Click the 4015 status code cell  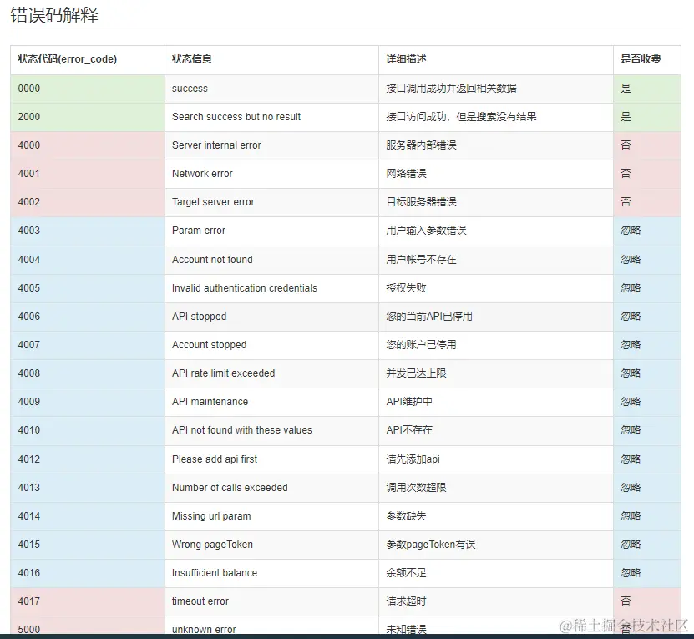click(x=88, y=545)
